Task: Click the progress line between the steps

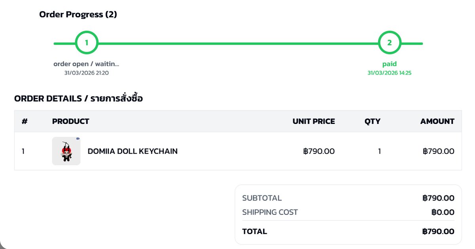Action: coord(237,43)
